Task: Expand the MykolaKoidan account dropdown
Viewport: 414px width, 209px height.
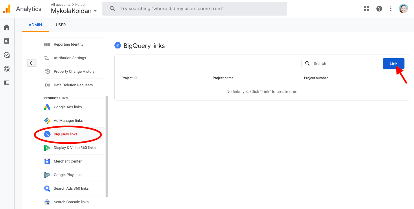Action: [74, 11]
